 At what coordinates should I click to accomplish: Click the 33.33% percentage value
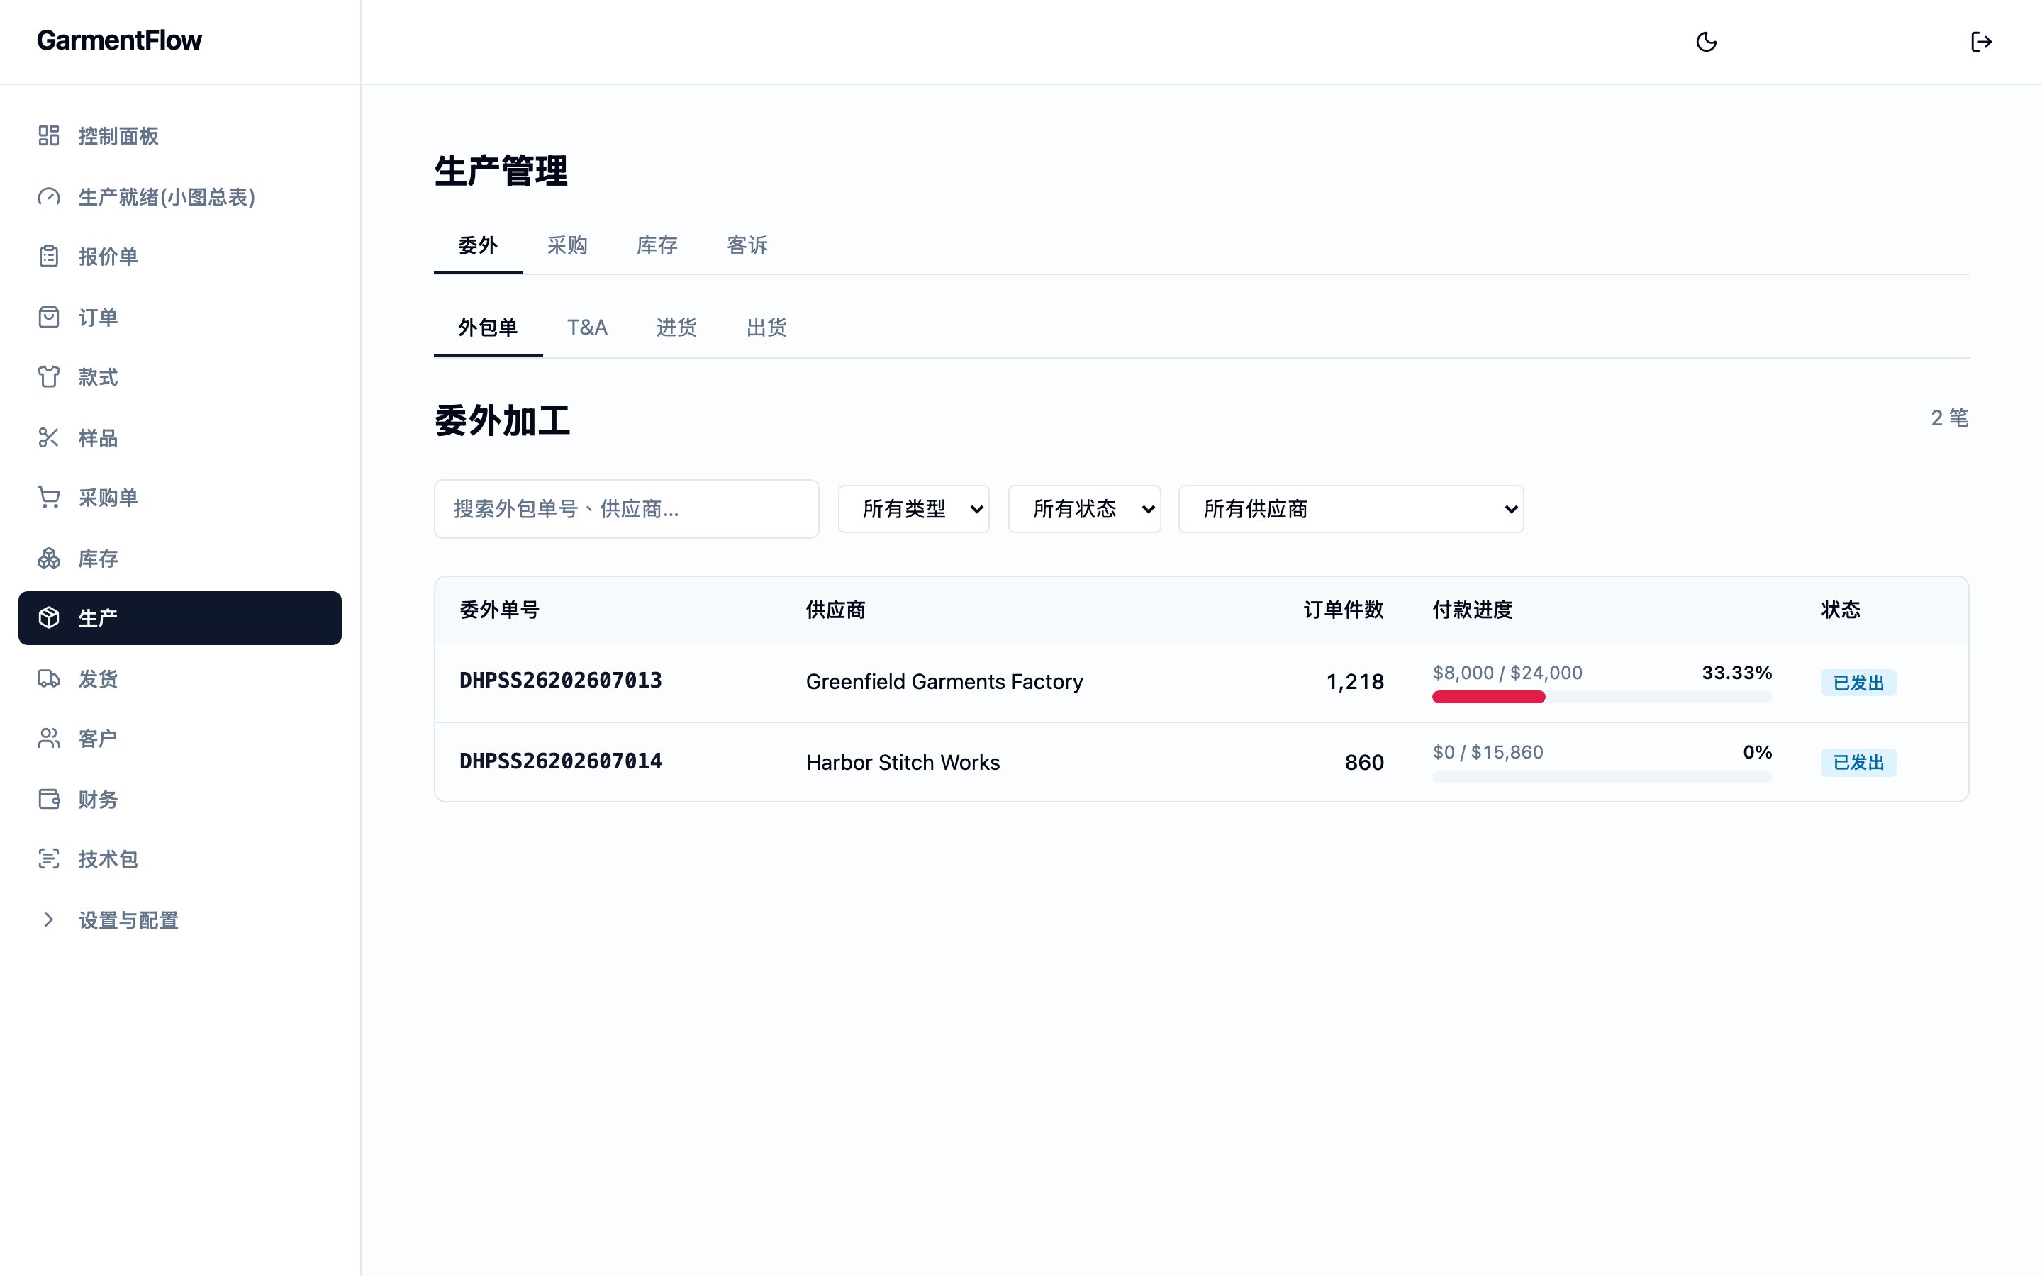[x=1736, y=673]
